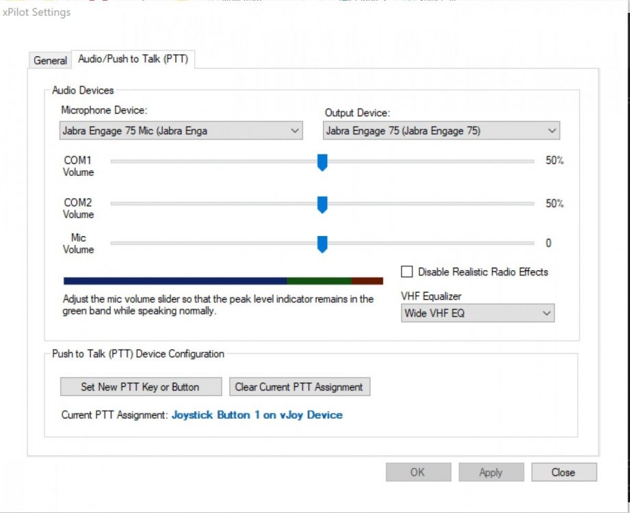Click Clear Current PTT Assignment button
The image size is (630, 513).
[299, 387]
